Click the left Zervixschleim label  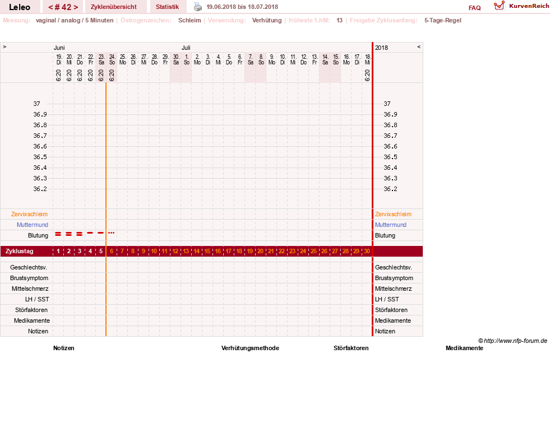[30, 214]
